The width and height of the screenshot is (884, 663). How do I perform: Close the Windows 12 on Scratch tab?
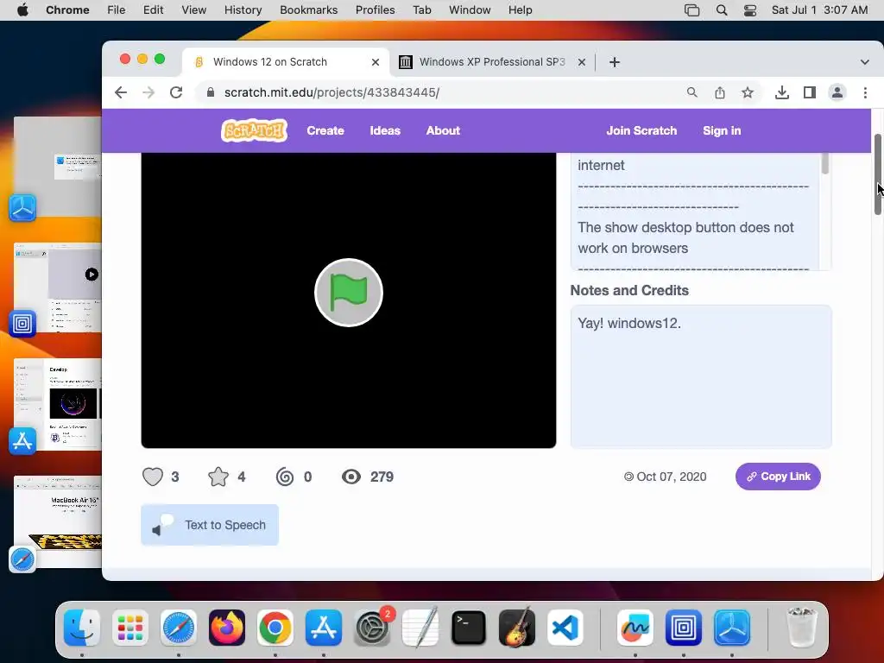(x=376, y=62)
